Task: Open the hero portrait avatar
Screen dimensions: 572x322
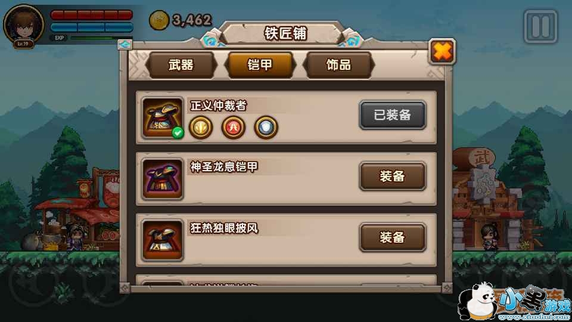Action: click(x=24, y=26)
